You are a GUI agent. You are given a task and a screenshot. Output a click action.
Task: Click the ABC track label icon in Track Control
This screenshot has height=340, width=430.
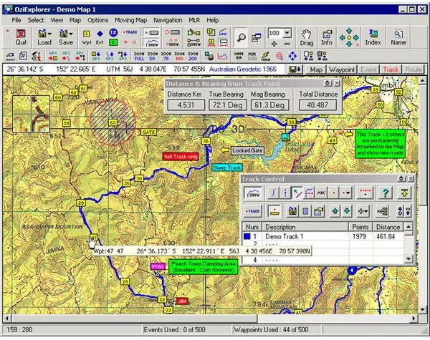[x=321, y=193]
